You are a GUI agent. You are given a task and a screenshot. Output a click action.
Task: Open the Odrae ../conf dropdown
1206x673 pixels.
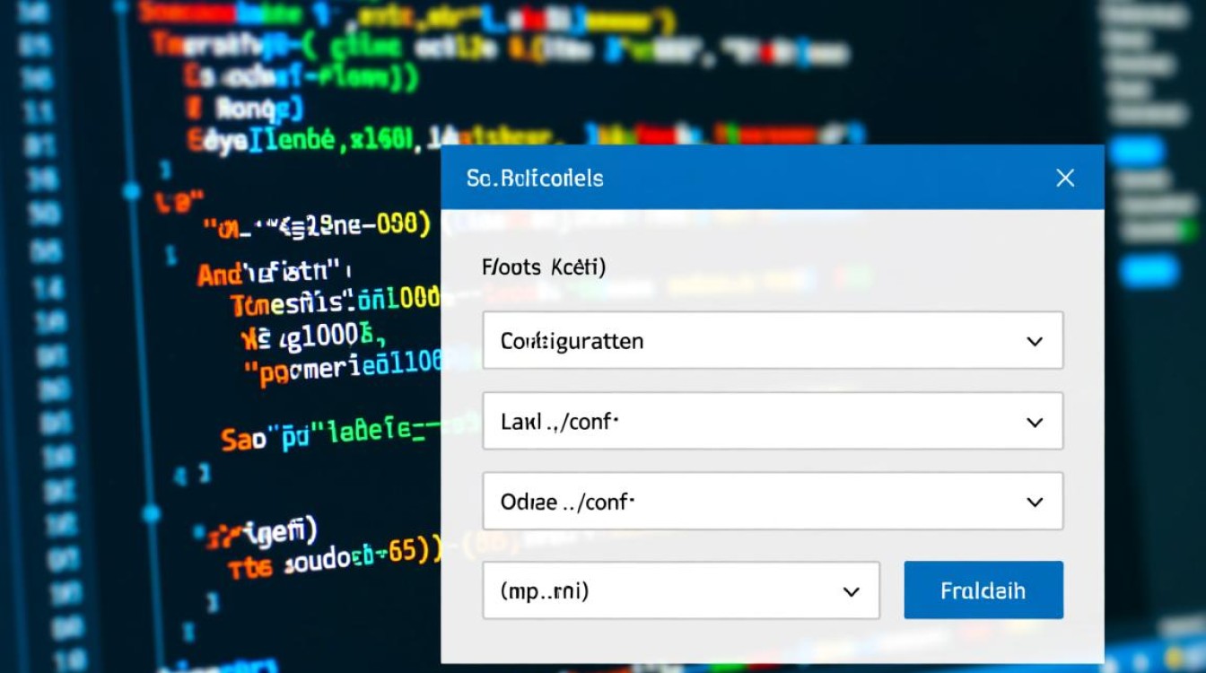[754, 502]
